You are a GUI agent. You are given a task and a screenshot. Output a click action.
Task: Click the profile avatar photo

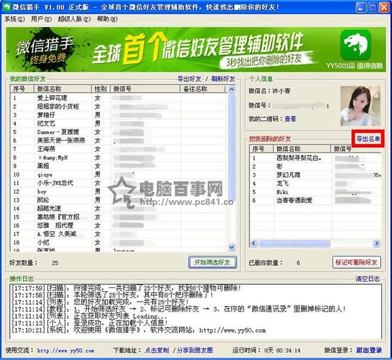(360, 106)
